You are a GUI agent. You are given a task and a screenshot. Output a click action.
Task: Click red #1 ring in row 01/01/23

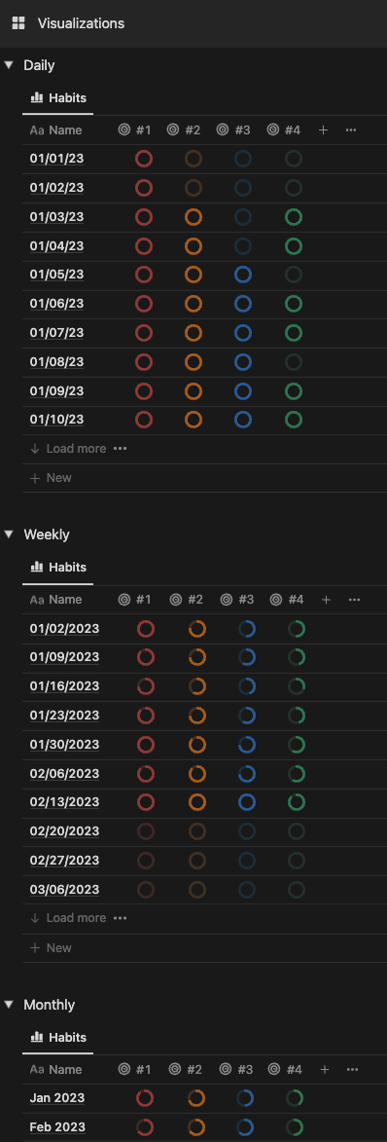point(144,159)
